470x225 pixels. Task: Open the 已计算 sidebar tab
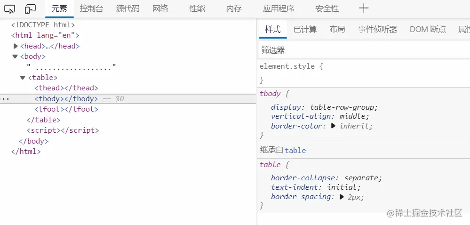point(305,29)
